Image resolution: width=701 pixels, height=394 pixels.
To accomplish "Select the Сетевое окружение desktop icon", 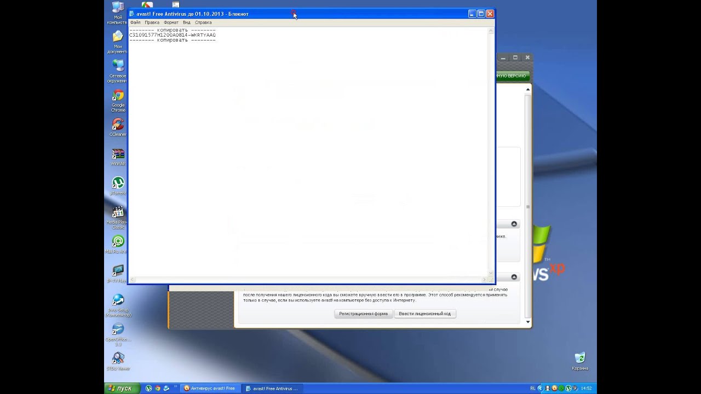I will pyautogui.click(x=117, y=71).
